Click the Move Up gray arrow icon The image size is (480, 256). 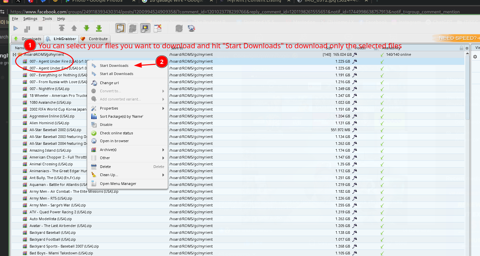[74, 28]
